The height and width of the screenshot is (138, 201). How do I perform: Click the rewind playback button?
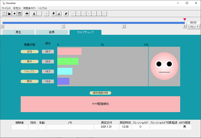pos(84,14)
